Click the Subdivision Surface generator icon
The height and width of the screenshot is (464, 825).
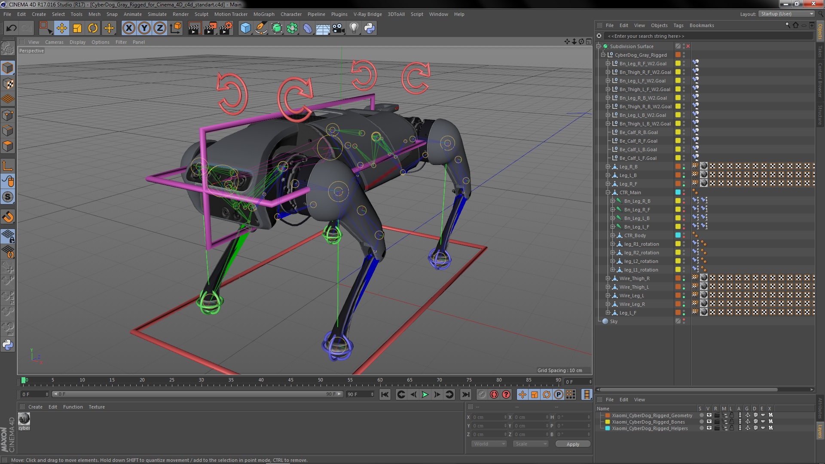[277, 28]
